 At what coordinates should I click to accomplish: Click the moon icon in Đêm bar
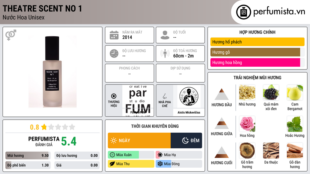pyautogui.click(x=185, y=140)
